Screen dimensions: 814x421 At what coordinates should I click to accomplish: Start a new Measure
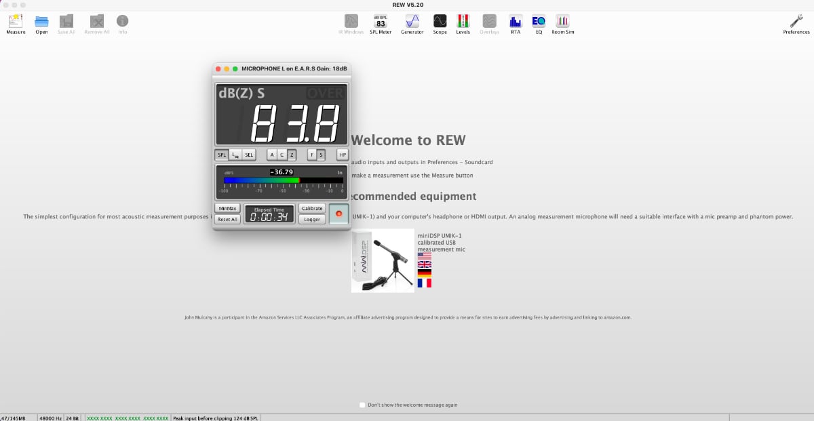point(15,21)
